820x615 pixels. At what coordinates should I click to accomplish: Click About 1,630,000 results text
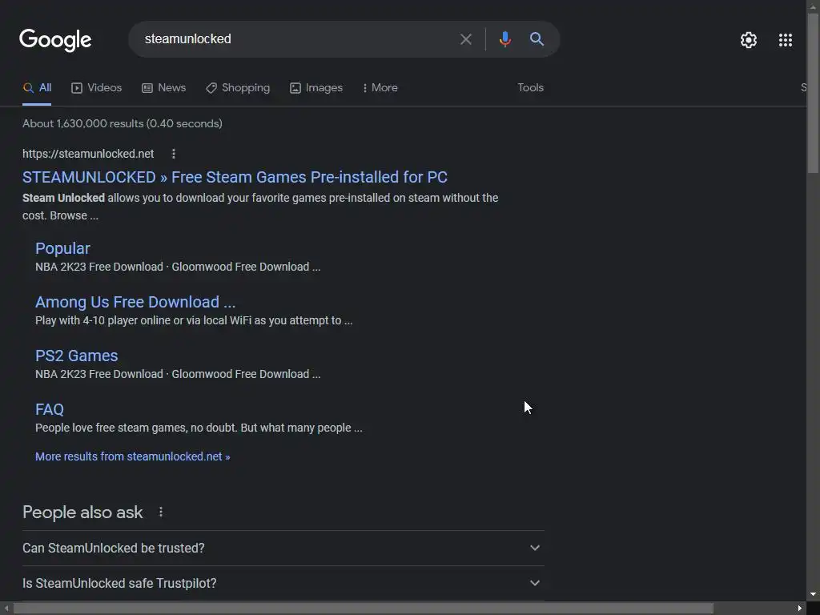(x=123, y=123)
